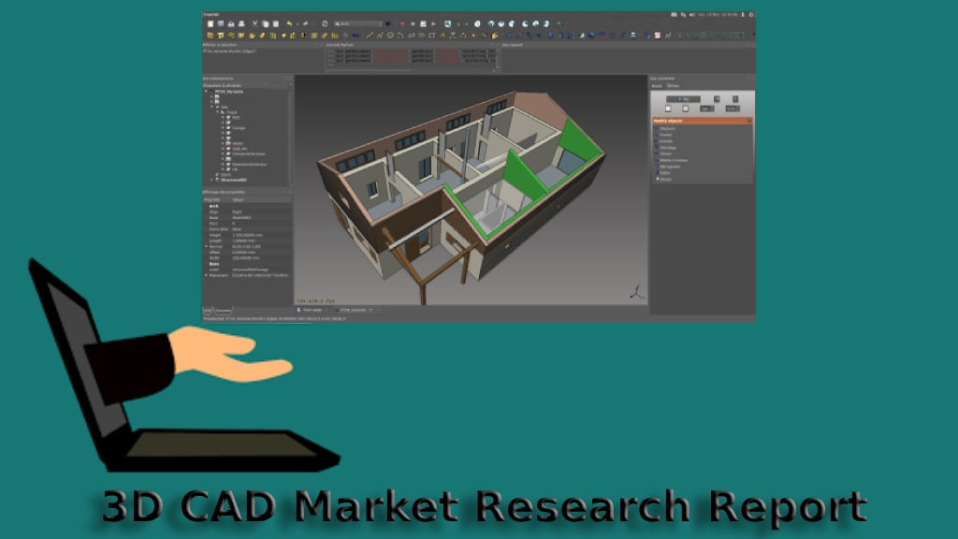Screen dimensions: 958x539
Task: Click the Cut scissors icon
Action: point(255,23)
